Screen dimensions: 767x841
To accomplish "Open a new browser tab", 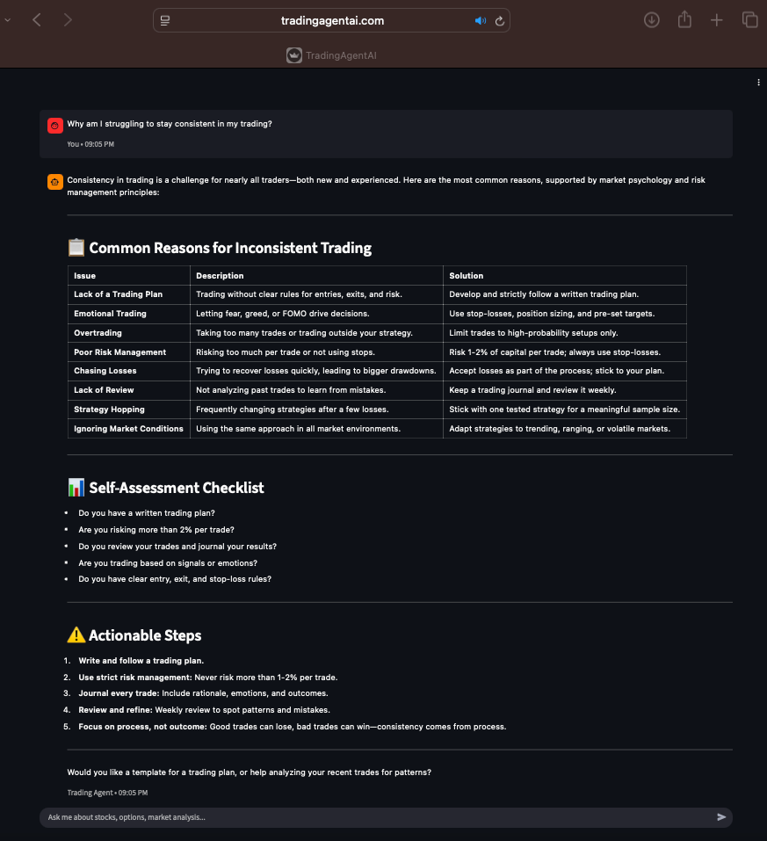I will point(717,20).
